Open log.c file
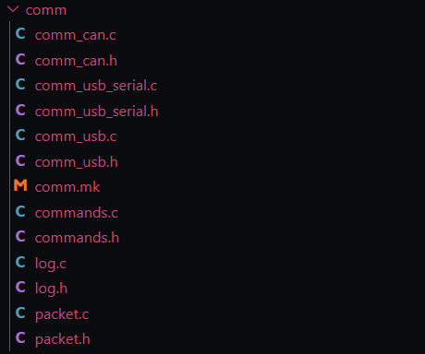The image size is (425, 354). (x=51, y=264)
